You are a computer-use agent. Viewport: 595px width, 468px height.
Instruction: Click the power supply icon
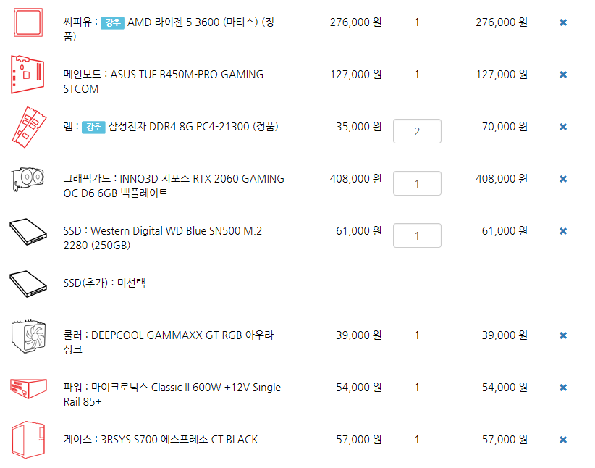pyautogui.click(x=28, y=388)
